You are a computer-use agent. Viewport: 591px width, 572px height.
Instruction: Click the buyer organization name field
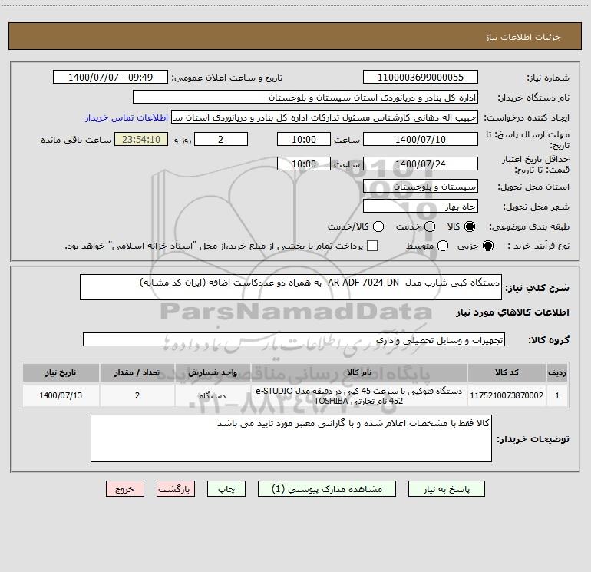[305, 98]
